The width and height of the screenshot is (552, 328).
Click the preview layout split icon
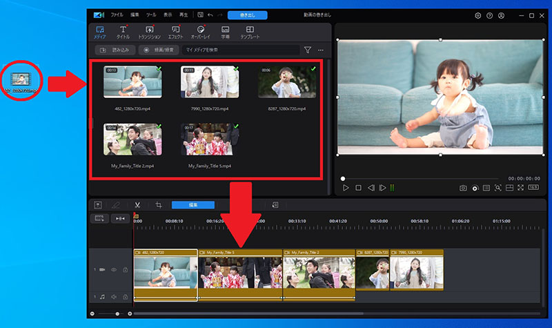pos(509,188)
